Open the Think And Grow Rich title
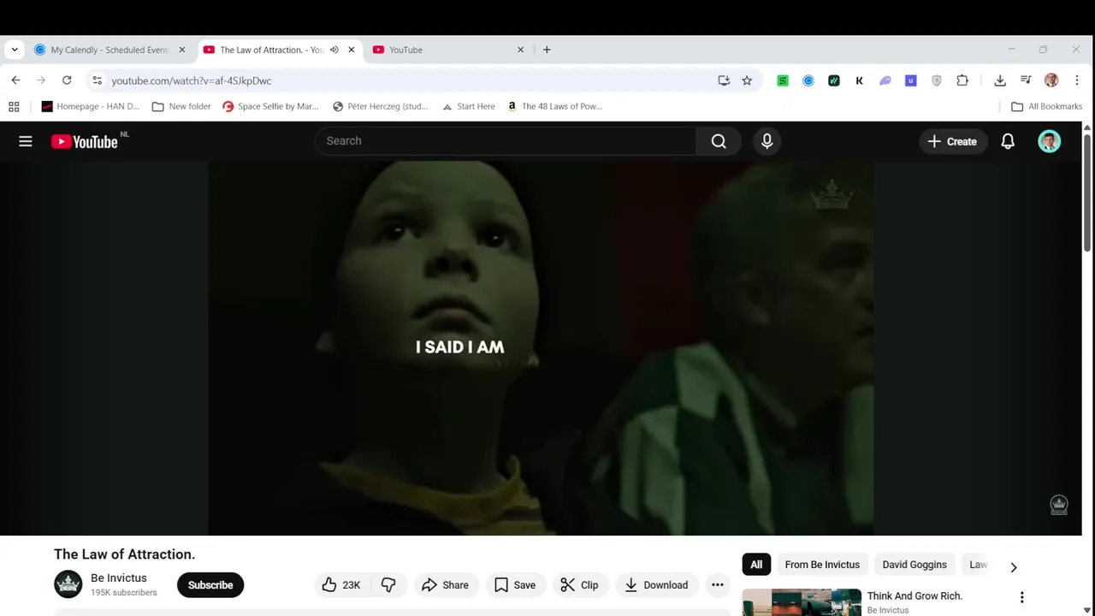This screenshot has width=1095, height=616. pos(914,596)
